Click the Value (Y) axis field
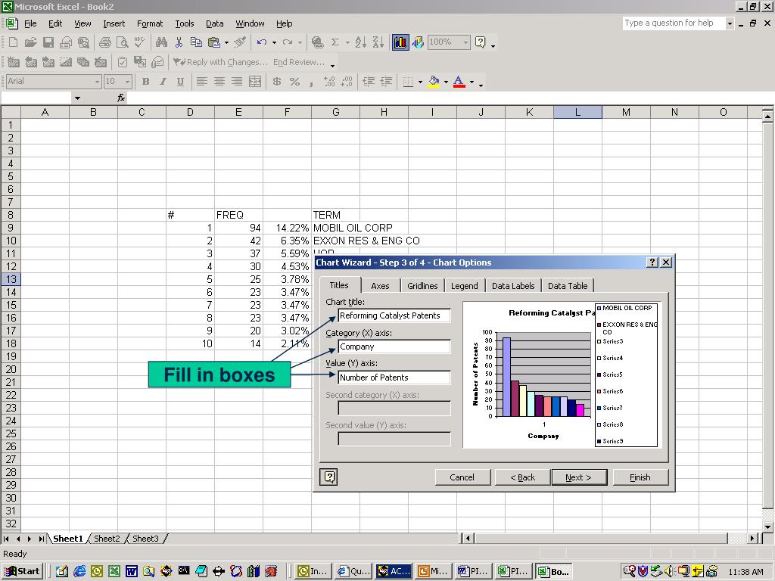The image size is (775, 581). (x=394, y=377)
